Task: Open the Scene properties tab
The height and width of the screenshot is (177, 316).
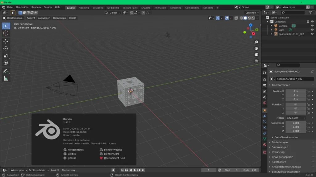Action: tap(264, 97)
